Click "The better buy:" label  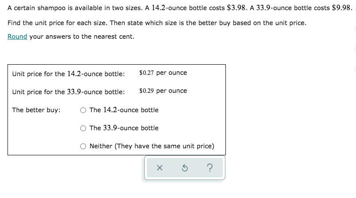(36, 110)
